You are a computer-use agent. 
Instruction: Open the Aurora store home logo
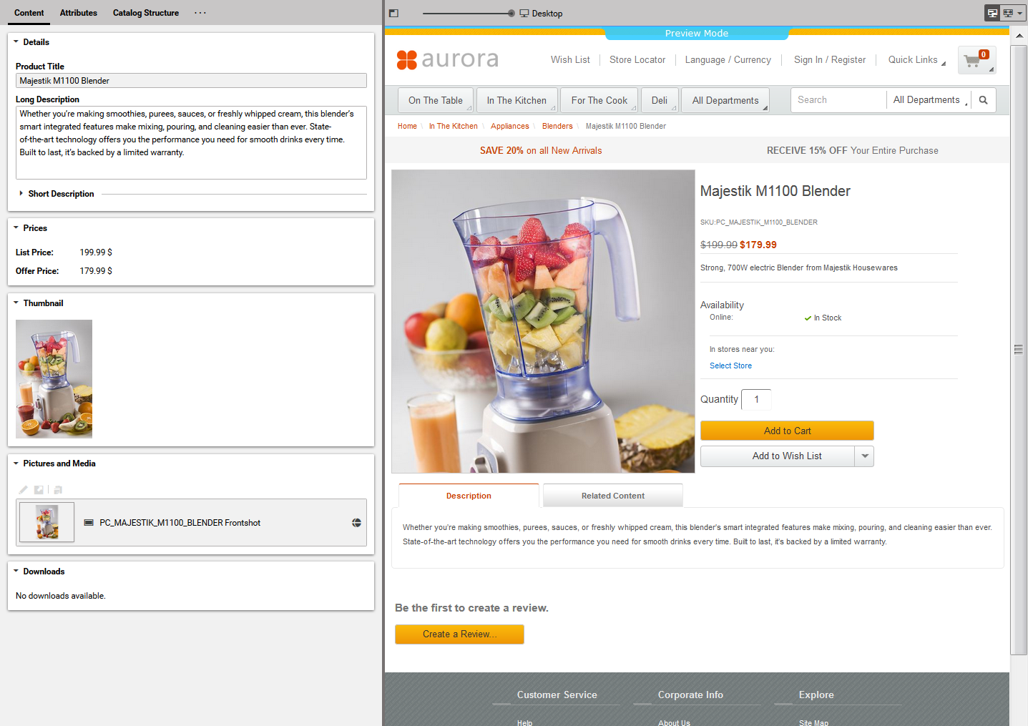click(447, 59)
